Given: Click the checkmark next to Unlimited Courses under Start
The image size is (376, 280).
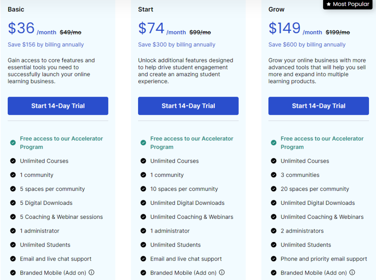Looking at the screenshot, I should coord(143,161).
